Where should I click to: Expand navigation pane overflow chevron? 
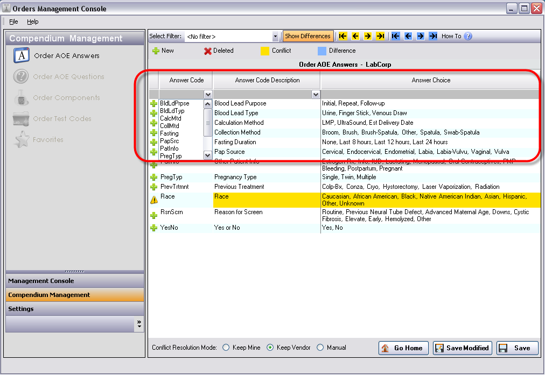(x=139, y=324)
